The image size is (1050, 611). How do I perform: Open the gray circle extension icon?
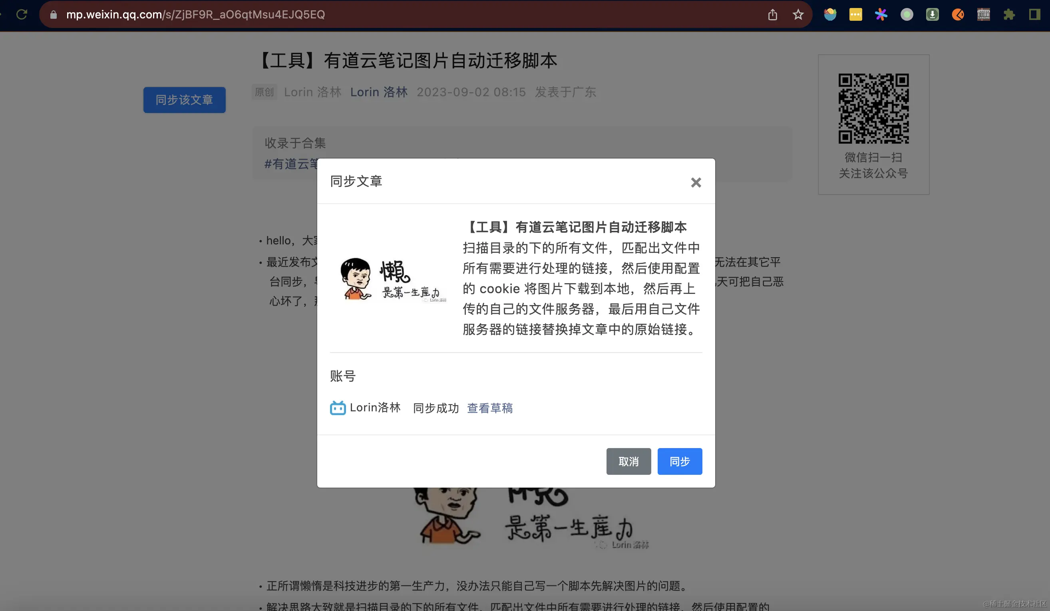click(907, 15)
